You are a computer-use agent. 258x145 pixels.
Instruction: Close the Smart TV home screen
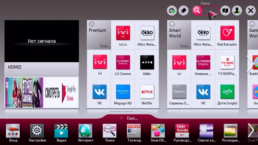[250, 11]
